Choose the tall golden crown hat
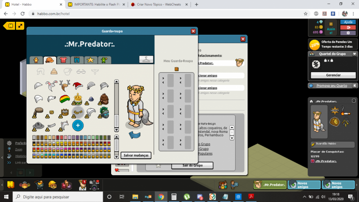 pos(78,99)
